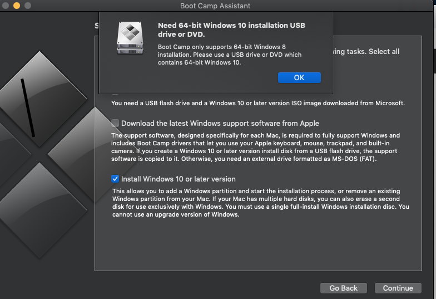Image resolution: width=436 pixels, height=299 pixels.
Task: Click the Go Back button
Action: [344, 288]
